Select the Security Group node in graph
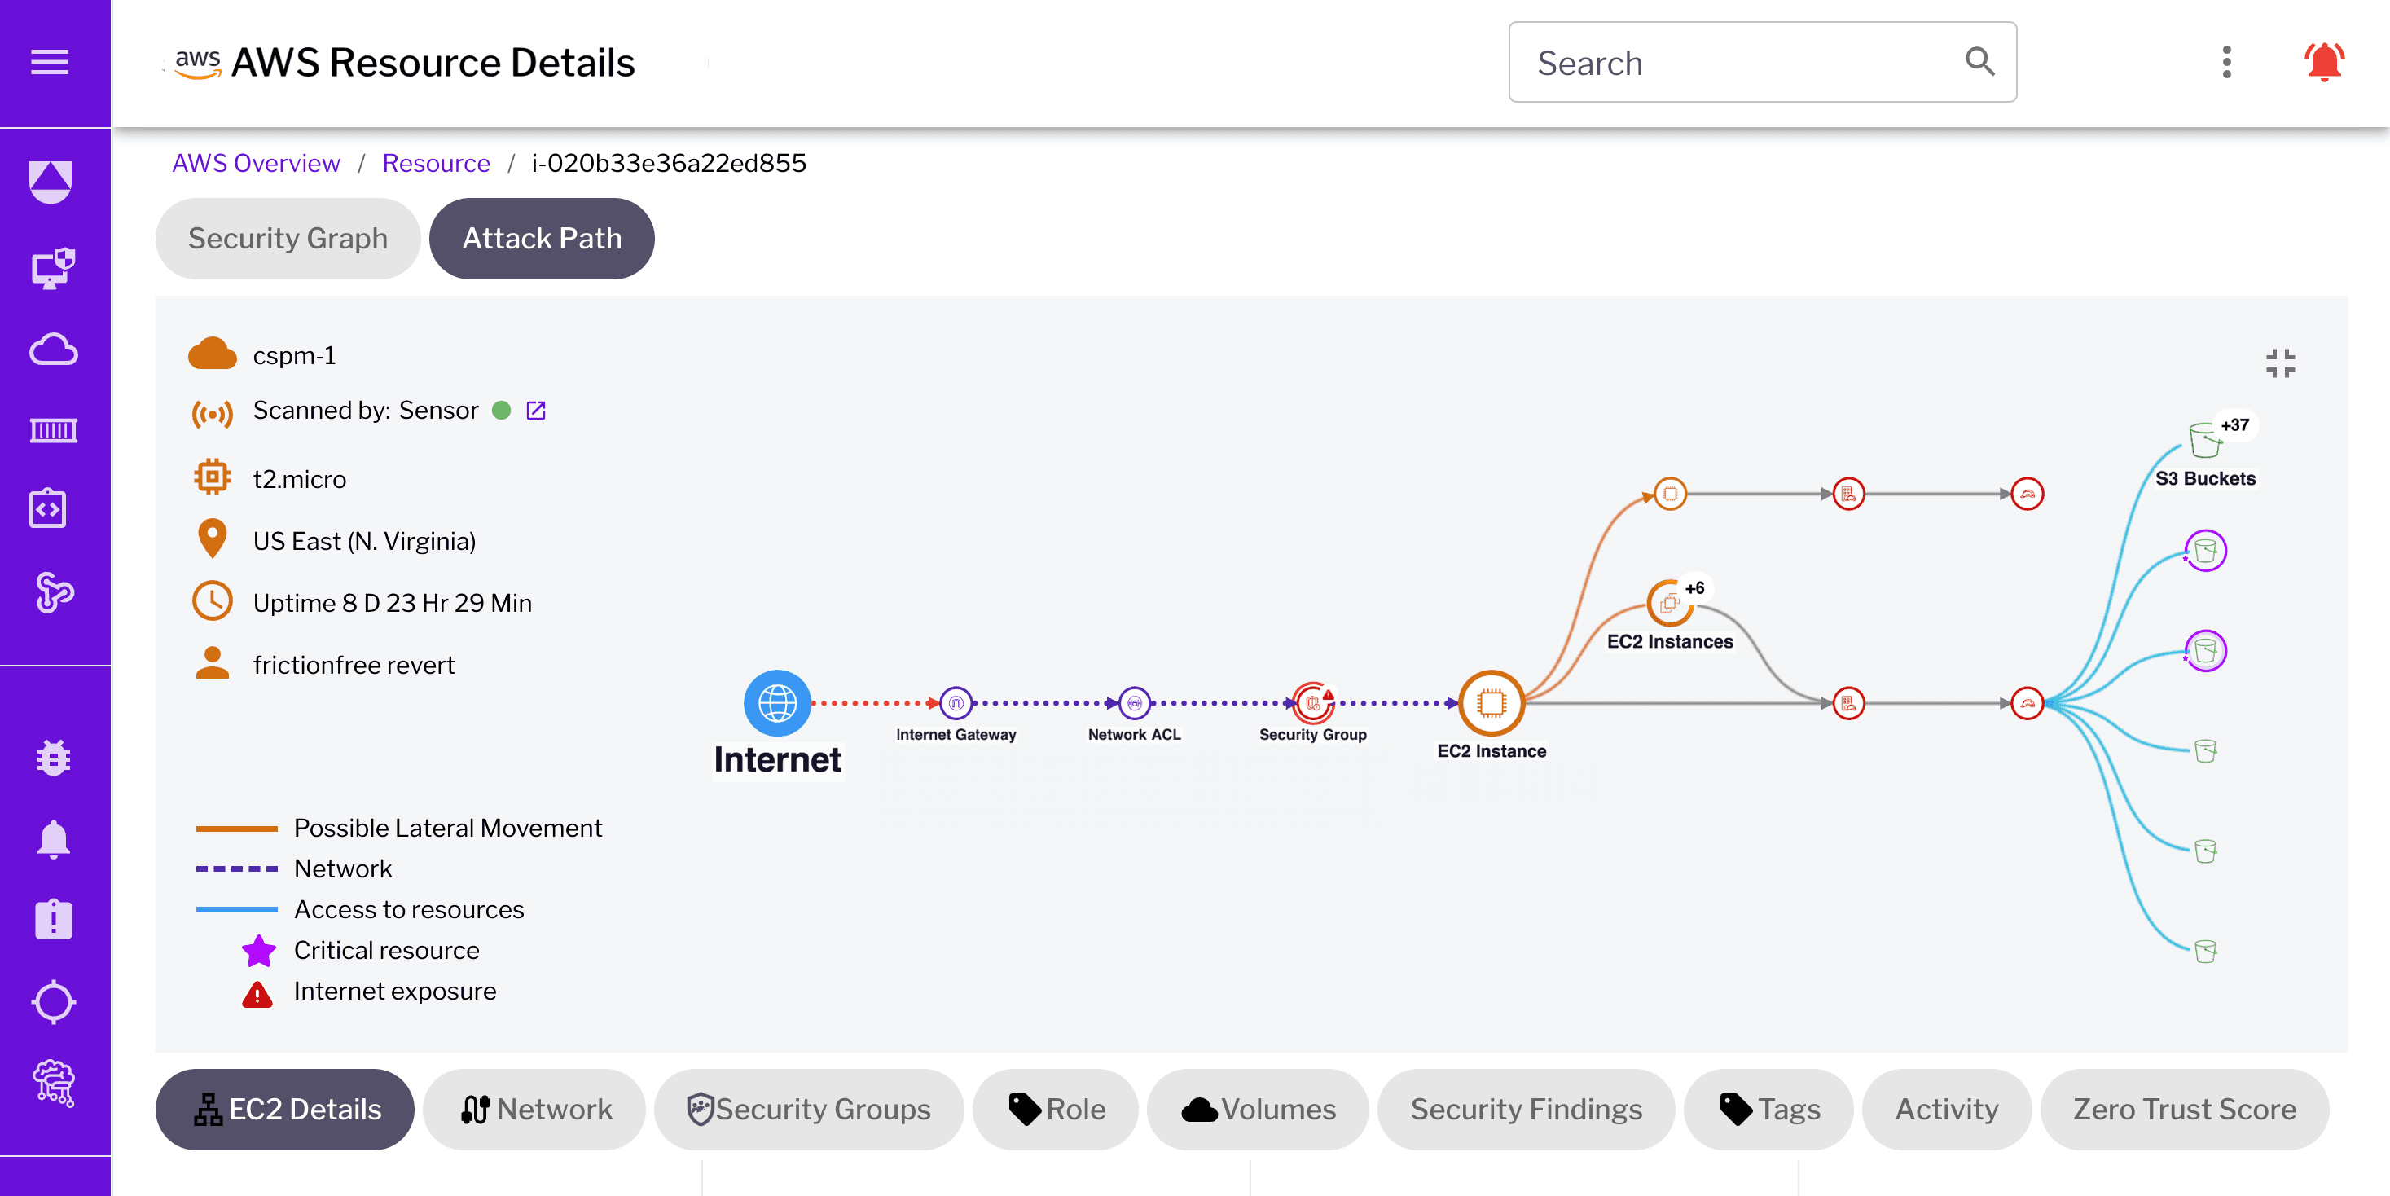The height and width of the screenshot is (1196, 2390). coord(1313,703)
